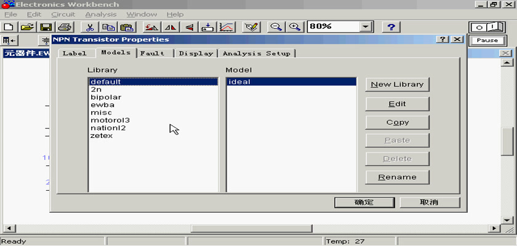Open the analysis graphs icon

[x=226, y=27]
